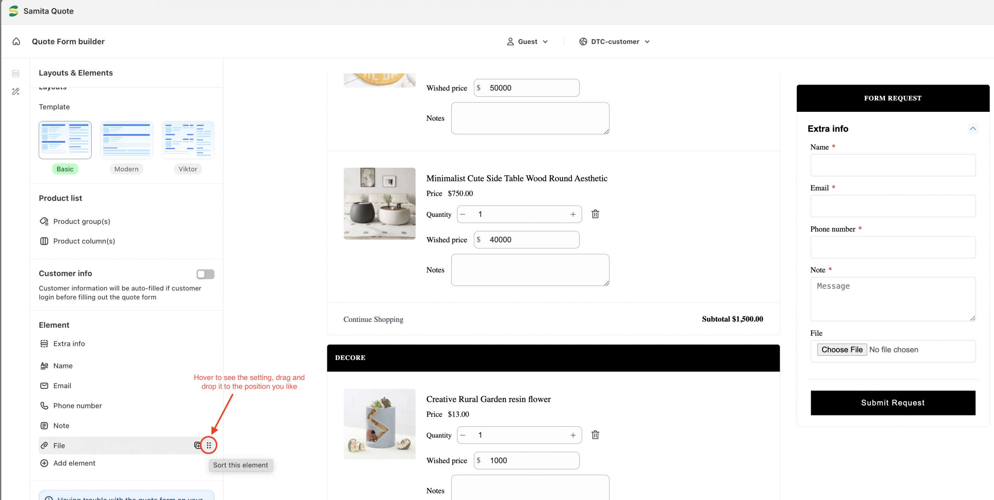Click the home icon beside Quote Form builder
This screenshot has height=500, width=994.
[x=16, y=42]
